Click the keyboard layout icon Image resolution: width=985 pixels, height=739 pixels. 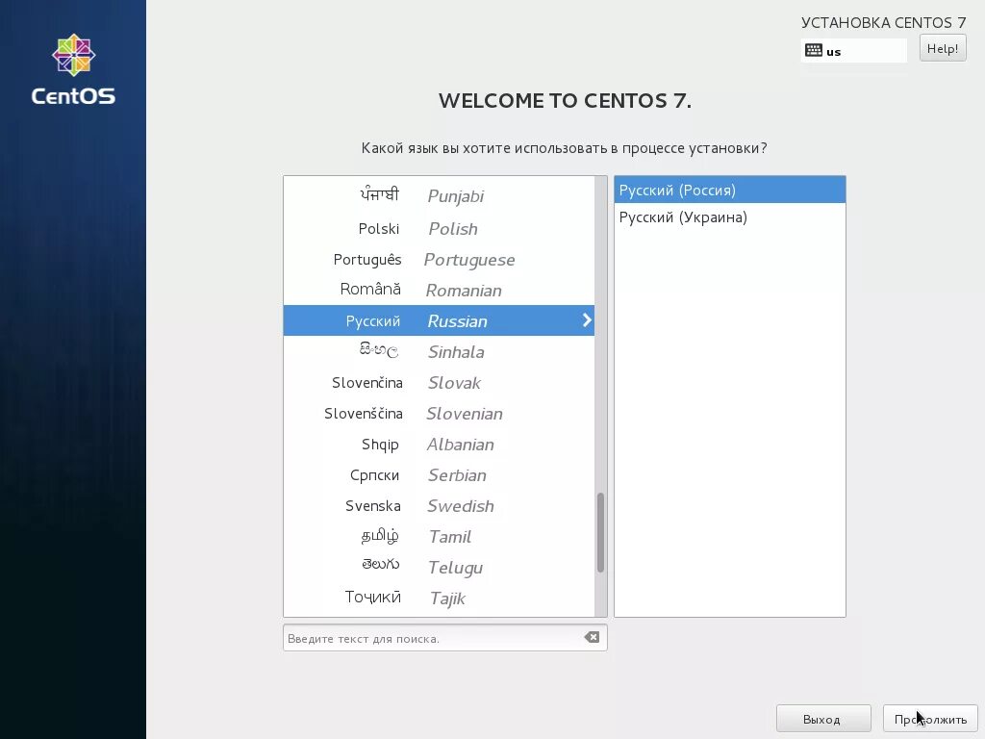click(814, 50)
